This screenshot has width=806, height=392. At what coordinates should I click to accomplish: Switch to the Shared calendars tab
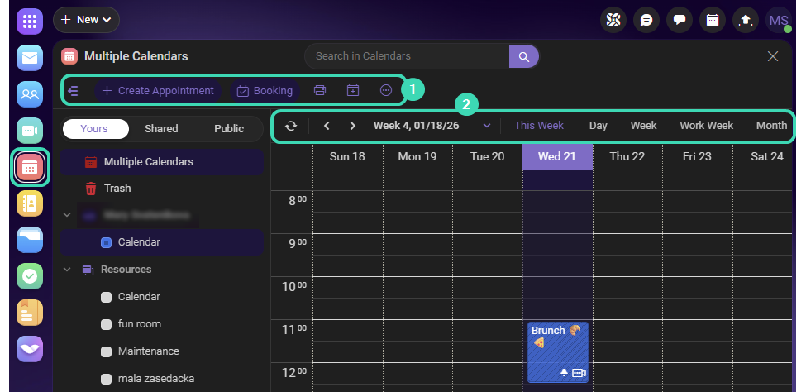161,128
